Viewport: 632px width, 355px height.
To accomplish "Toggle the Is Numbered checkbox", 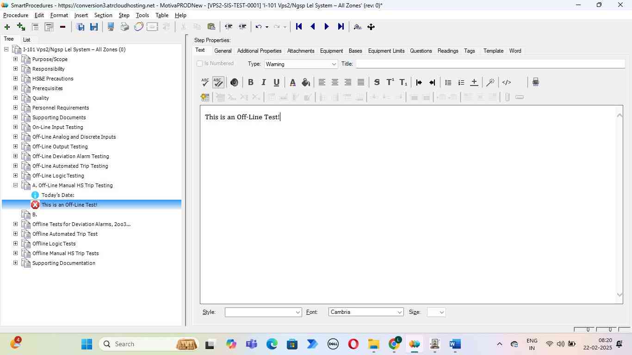I will click(x=200, y=64).
